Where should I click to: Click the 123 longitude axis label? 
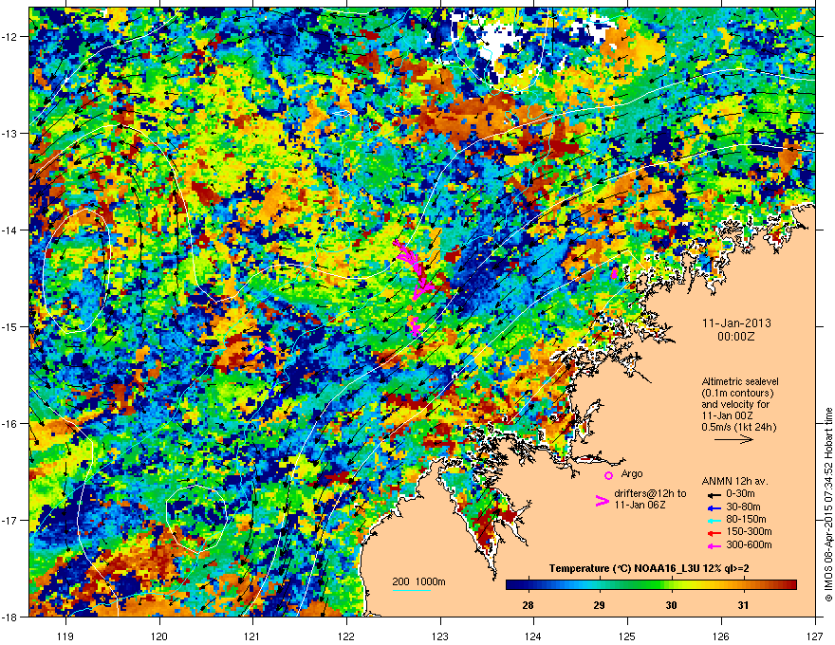click(440, 636)
